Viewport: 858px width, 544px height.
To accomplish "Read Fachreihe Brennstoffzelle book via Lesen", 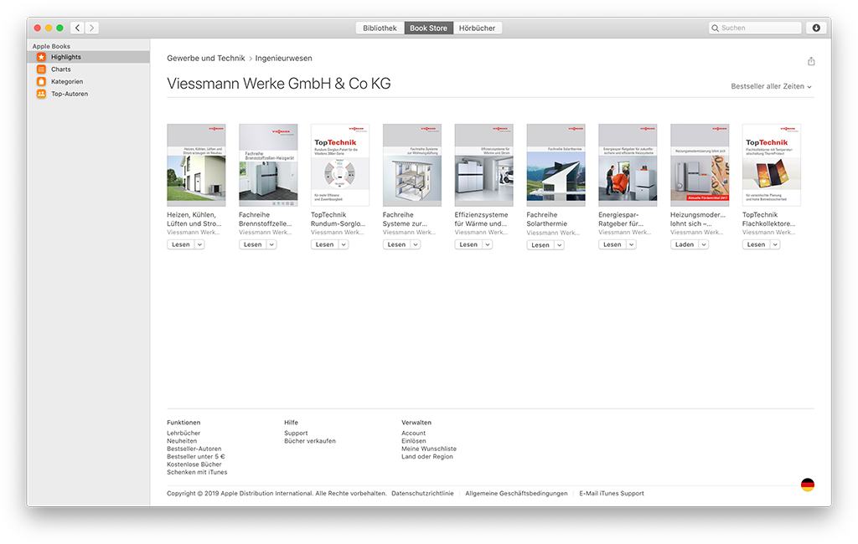I will pyautogui.click(x=253, y=244).
